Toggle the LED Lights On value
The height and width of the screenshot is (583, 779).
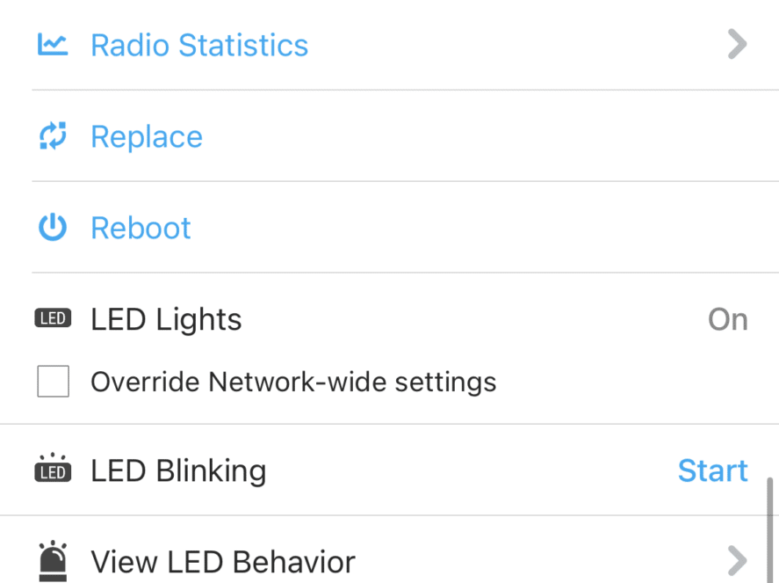728,319
